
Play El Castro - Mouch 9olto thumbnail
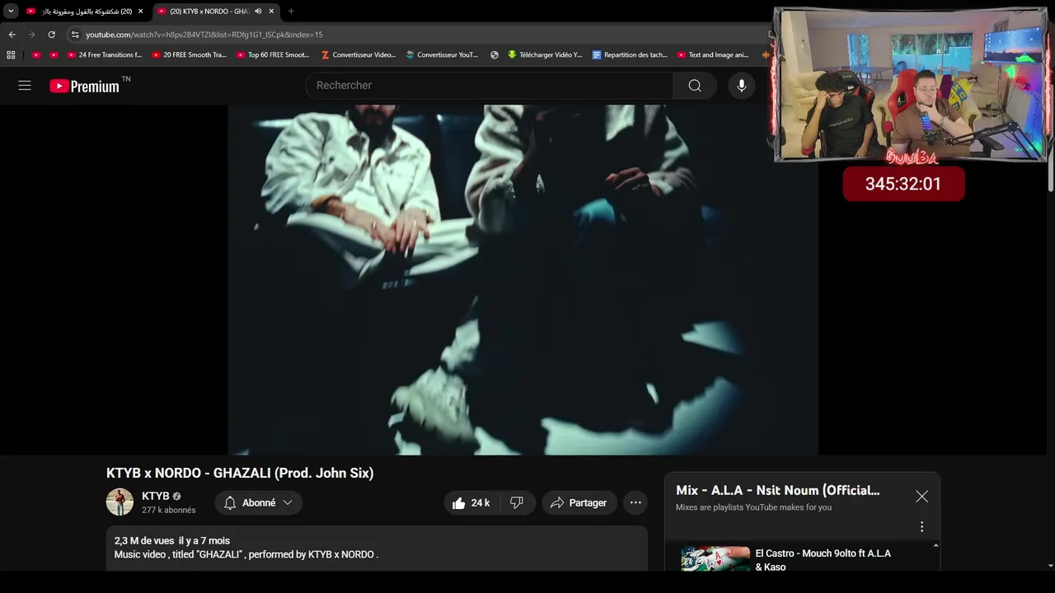click(x=715, y=558)
